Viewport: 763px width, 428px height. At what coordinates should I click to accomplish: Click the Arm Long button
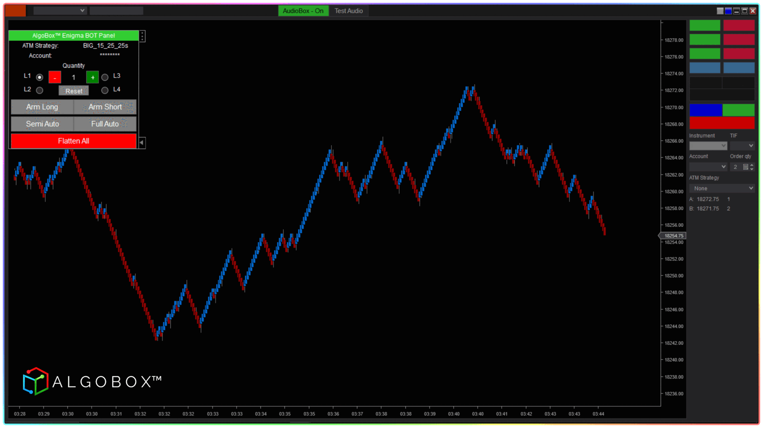[x=42, y=107]
